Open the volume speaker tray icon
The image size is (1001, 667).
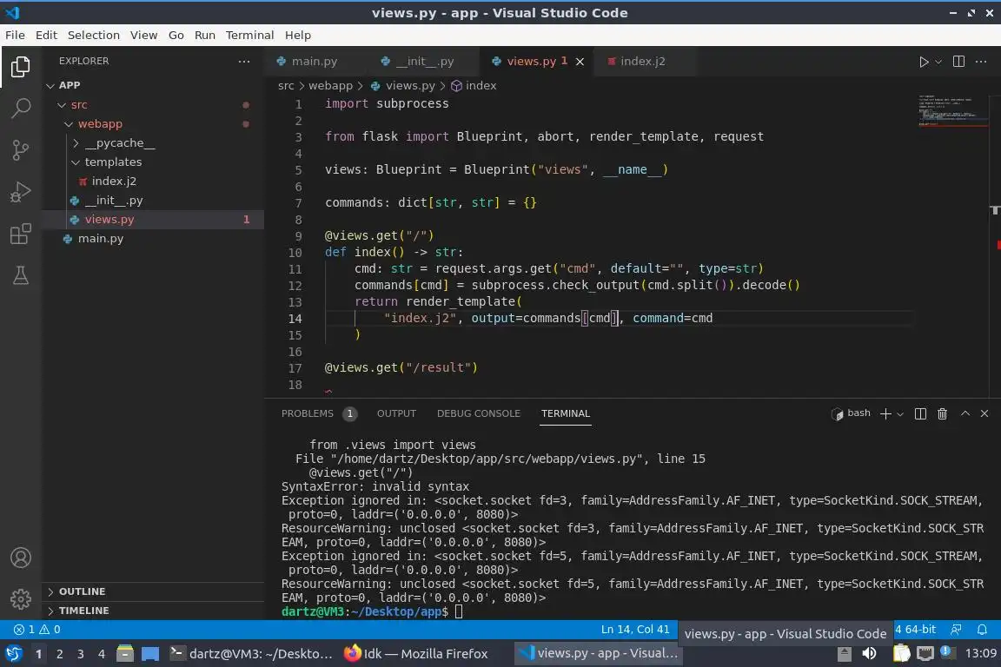tap(869, 654)
